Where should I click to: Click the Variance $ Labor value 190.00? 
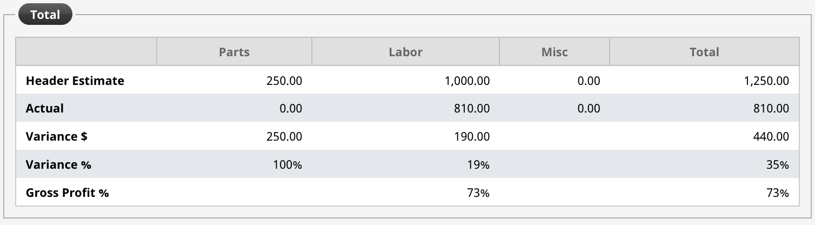click(x=472, y=137)
